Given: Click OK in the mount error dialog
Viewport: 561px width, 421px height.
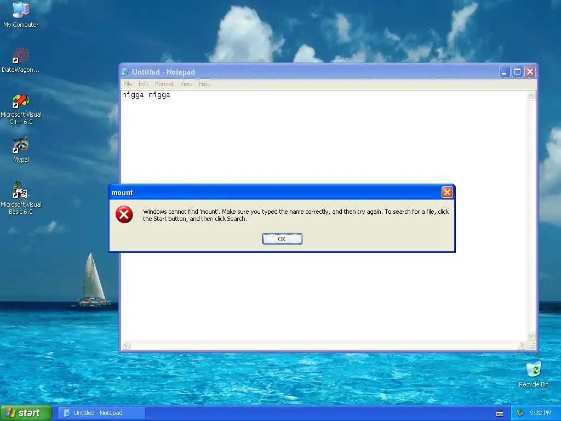Looking at the screenshot, I should point(282,239).
